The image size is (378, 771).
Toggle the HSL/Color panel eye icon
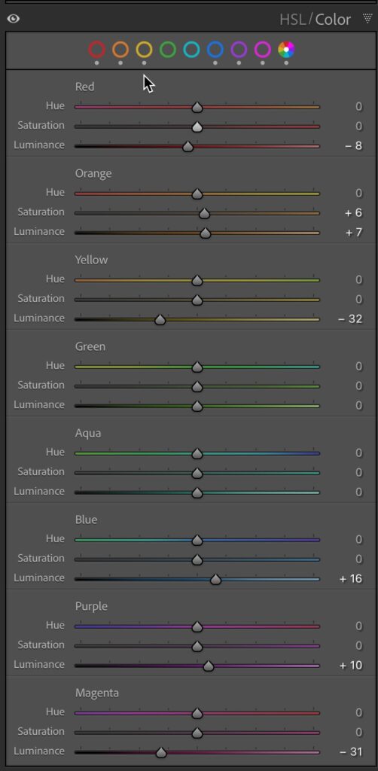pos(14,19)
